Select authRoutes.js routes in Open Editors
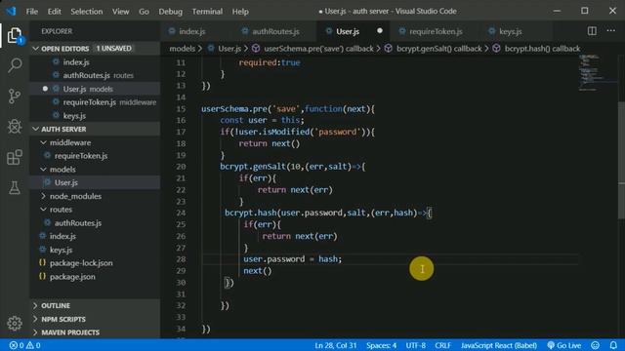This screenshot has width=625, height=351. click(95, 75)
